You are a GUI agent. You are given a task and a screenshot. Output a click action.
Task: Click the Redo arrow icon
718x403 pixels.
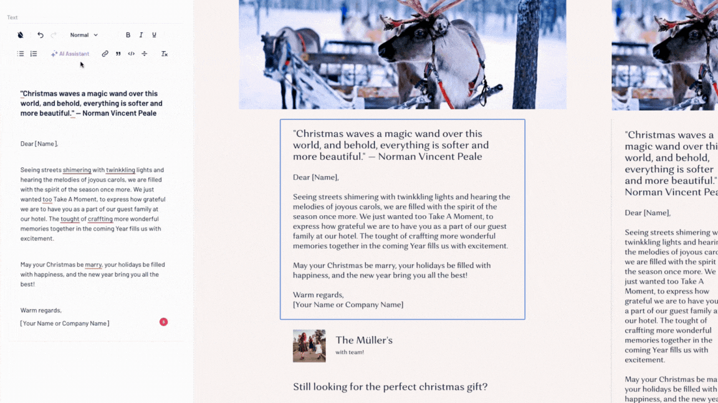pos(54,35)
